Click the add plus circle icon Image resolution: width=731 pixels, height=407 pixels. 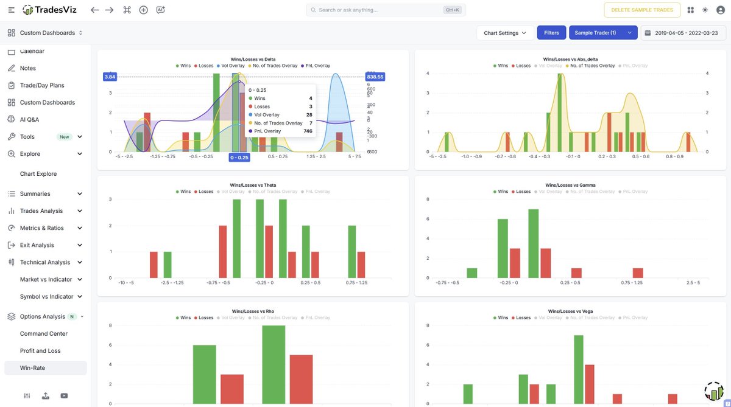(x=144, y=10)
